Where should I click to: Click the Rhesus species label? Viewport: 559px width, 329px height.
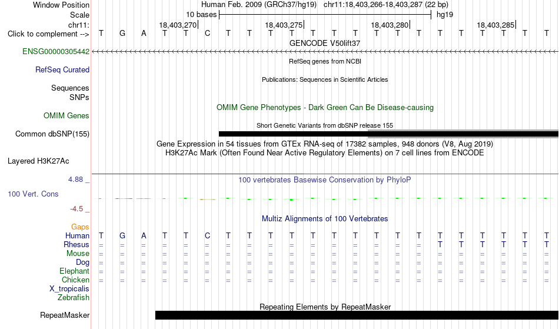[76, 245]
